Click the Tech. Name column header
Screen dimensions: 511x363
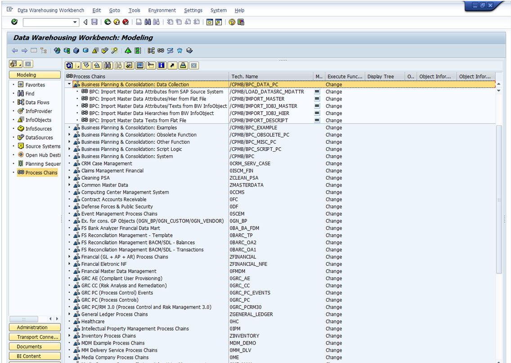click(271, 76)
